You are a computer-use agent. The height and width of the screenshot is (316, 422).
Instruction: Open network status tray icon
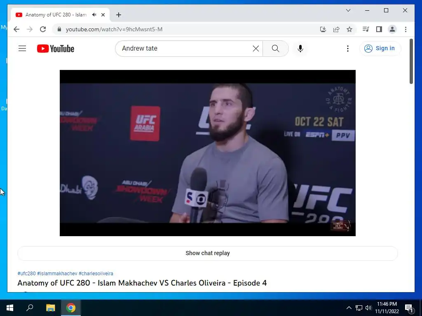[359, 308]
